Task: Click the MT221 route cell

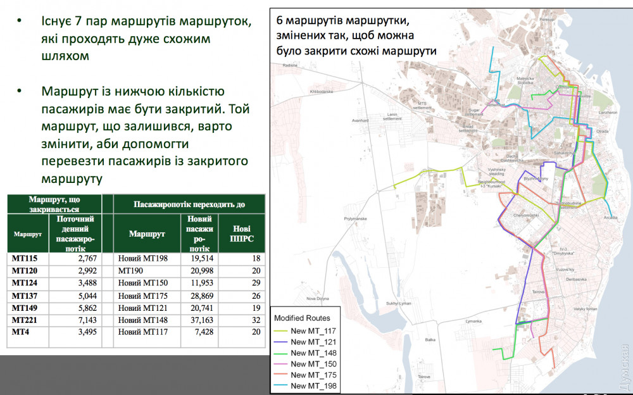Action: click(x=26, y=320)
